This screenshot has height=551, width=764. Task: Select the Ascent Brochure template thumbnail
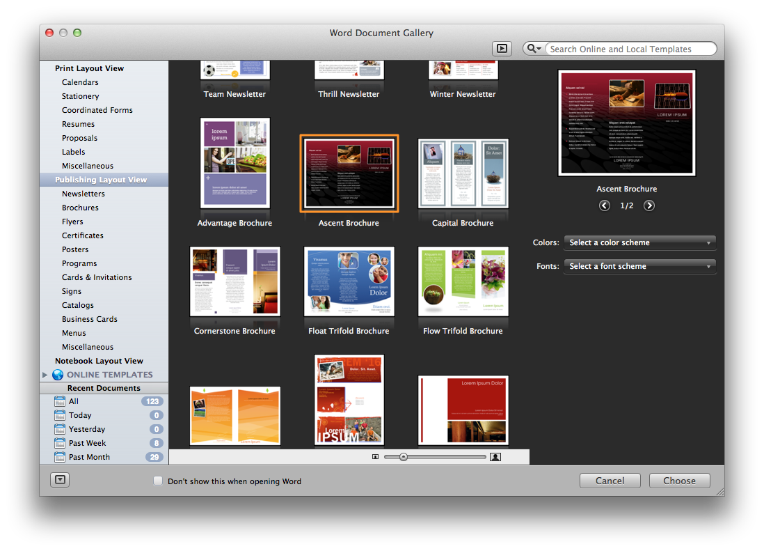(349, 173)
